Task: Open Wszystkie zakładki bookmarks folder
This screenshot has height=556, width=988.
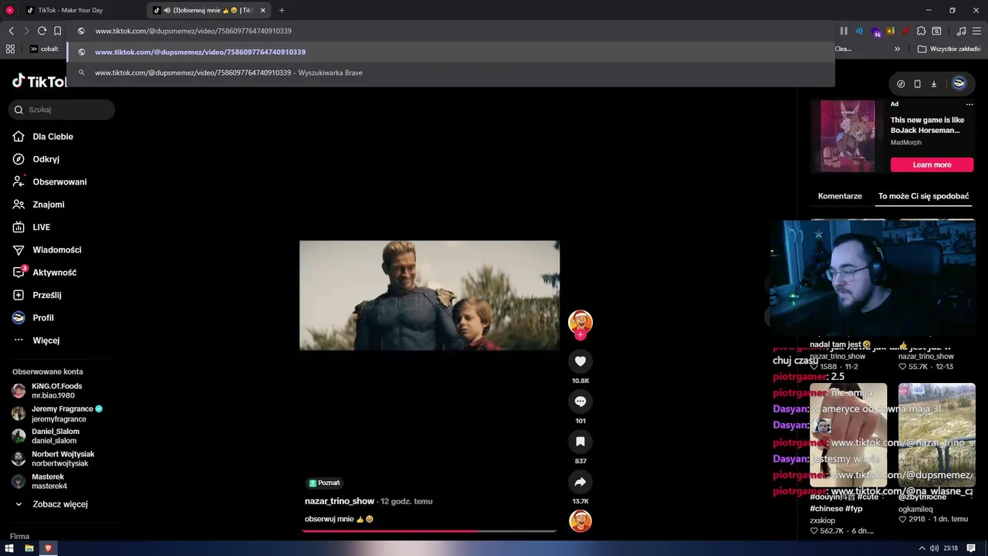Action: 949,49
